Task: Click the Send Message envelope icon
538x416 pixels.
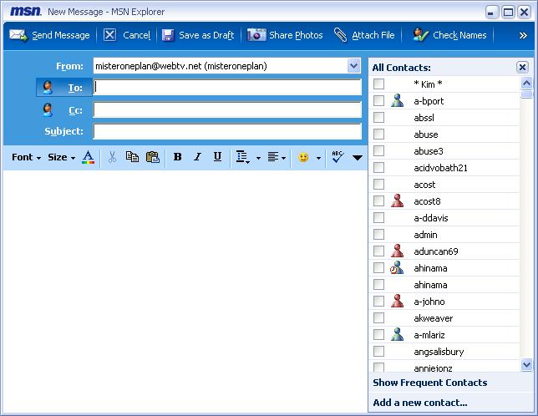Action: click(18, 35)
